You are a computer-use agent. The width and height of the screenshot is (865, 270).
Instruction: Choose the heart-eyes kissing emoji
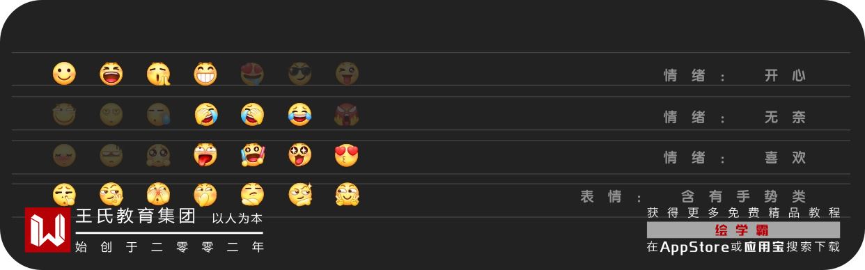pyautogui.click(x=347, y=154)
